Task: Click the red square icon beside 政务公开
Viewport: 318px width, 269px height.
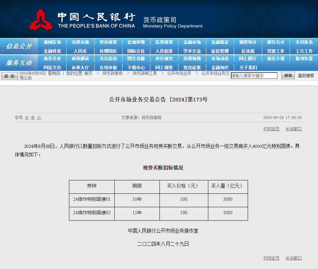Action: [42, 59]
